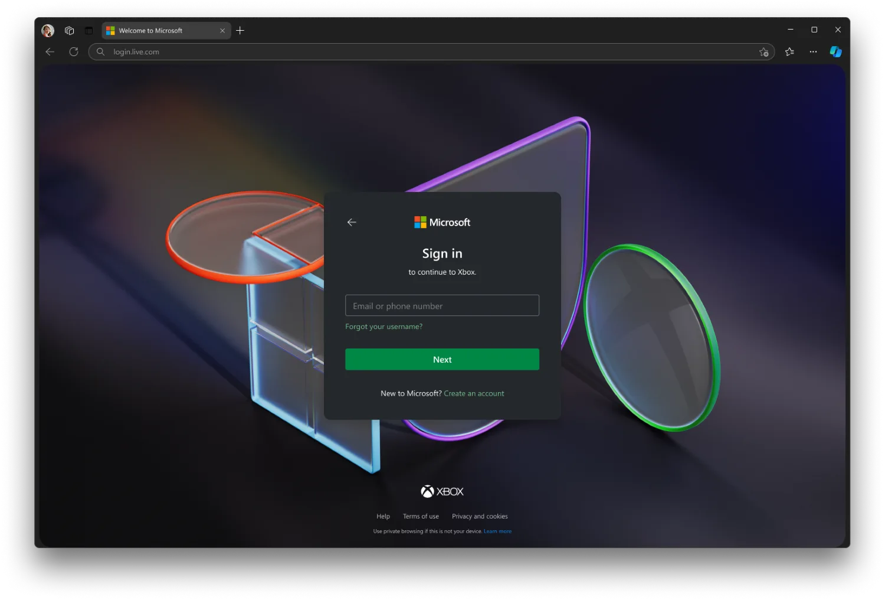Click the login.live.com address bar
Viewport: 885px width, 600px height.
click(x=413, y=52)
